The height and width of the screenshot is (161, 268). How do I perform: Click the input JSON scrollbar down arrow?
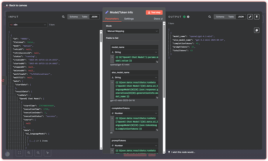click(x=101, y=148)
